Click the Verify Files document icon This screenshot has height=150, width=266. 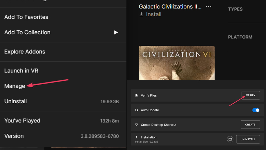point(137,95)
